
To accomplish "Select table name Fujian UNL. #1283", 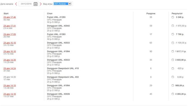I will click(x=56, y=34).
